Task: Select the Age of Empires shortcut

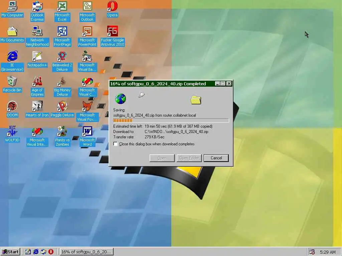Action: (37, 86)
